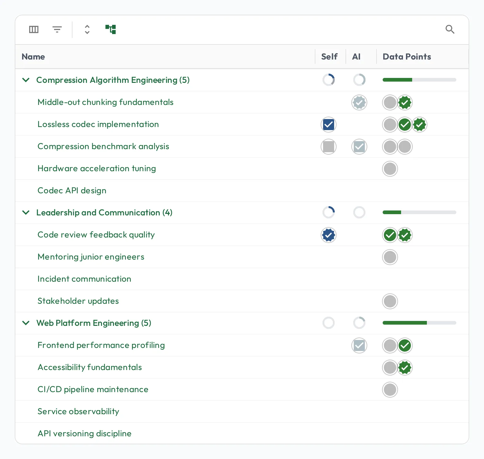This screenshot has height=459, width=484.
Task: Open Service observability
Action: [x=78, y=411]
